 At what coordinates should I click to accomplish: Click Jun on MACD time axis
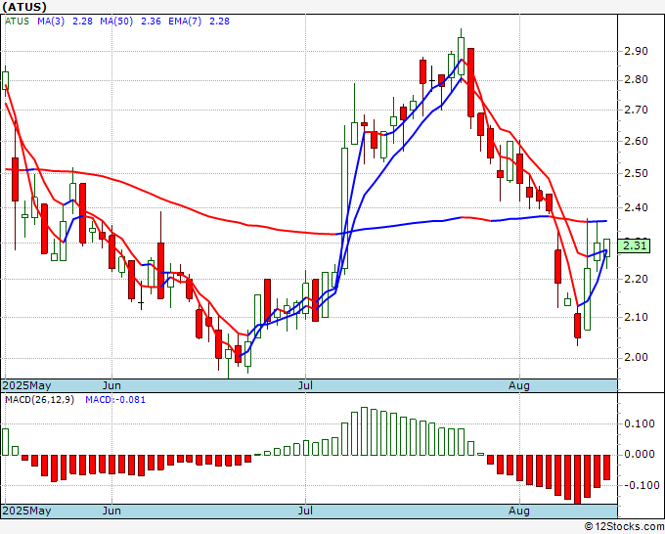[111, 511]
